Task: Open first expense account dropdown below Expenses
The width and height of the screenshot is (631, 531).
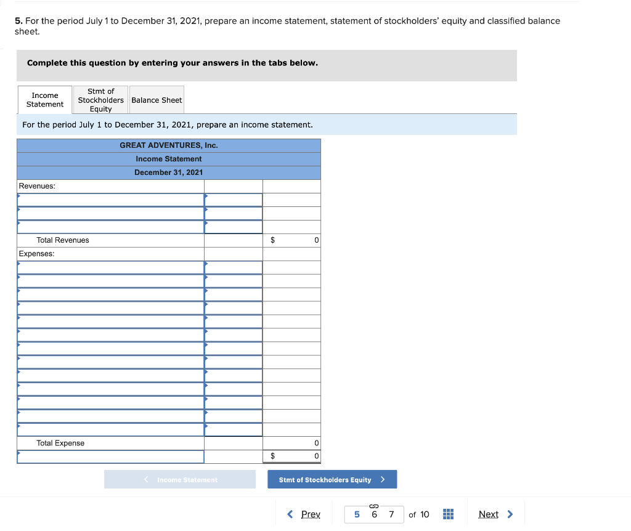Action: [x=111, y=267]
